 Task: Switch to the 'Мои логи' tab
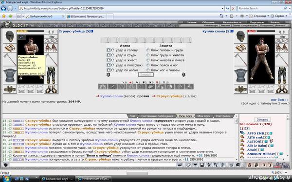pos(203,116)
